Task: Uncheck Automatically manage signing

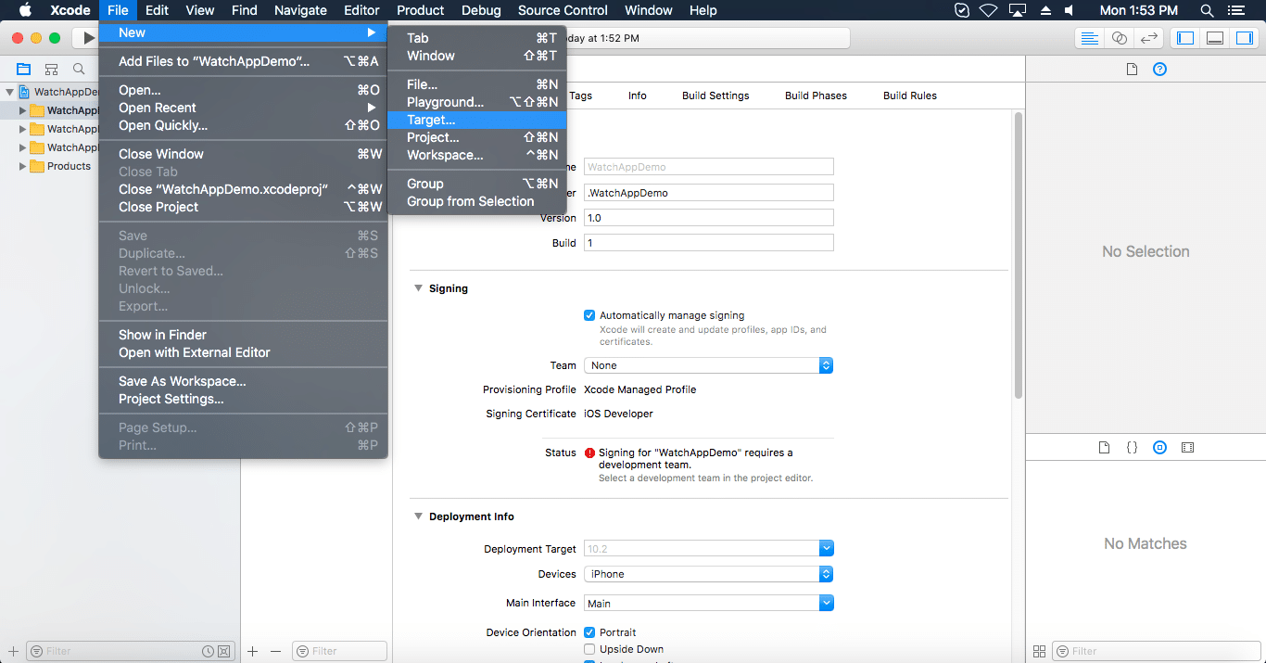Action: [589, 315]
